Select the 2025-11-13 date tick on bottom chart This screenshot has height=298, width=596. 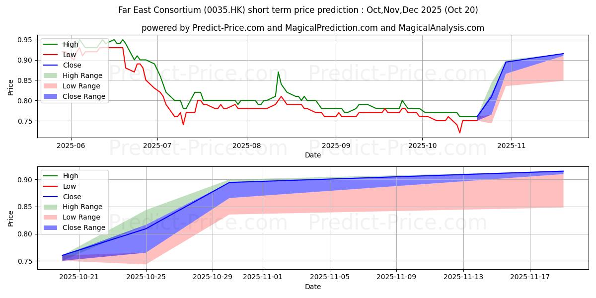[x=463, y=278]
